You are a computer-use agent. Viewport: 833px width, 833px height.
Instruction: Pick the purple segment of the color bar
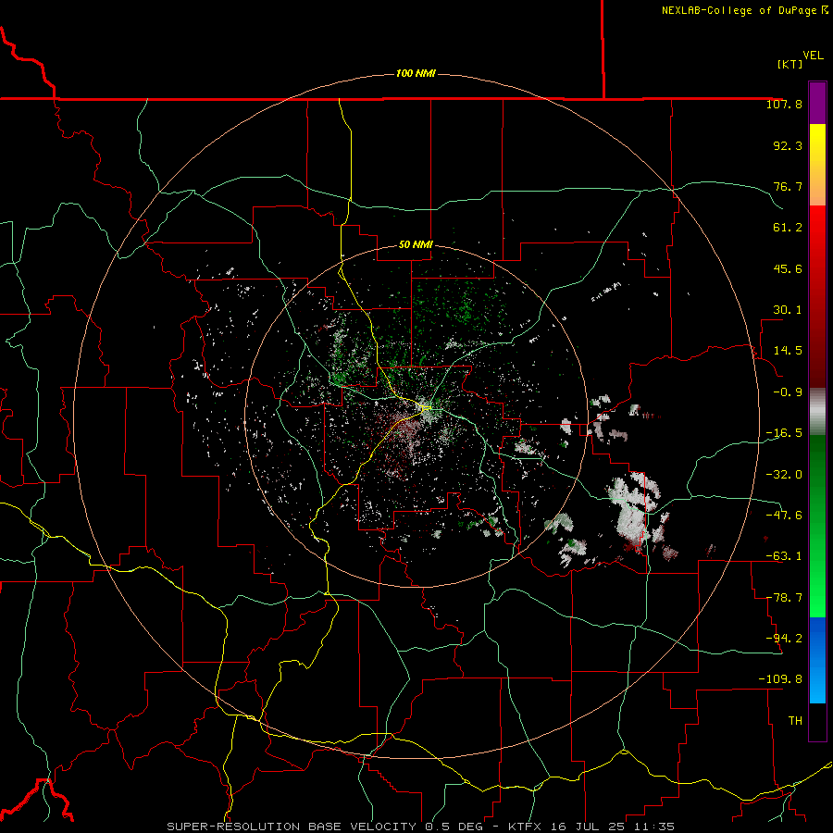click(817, 103)
